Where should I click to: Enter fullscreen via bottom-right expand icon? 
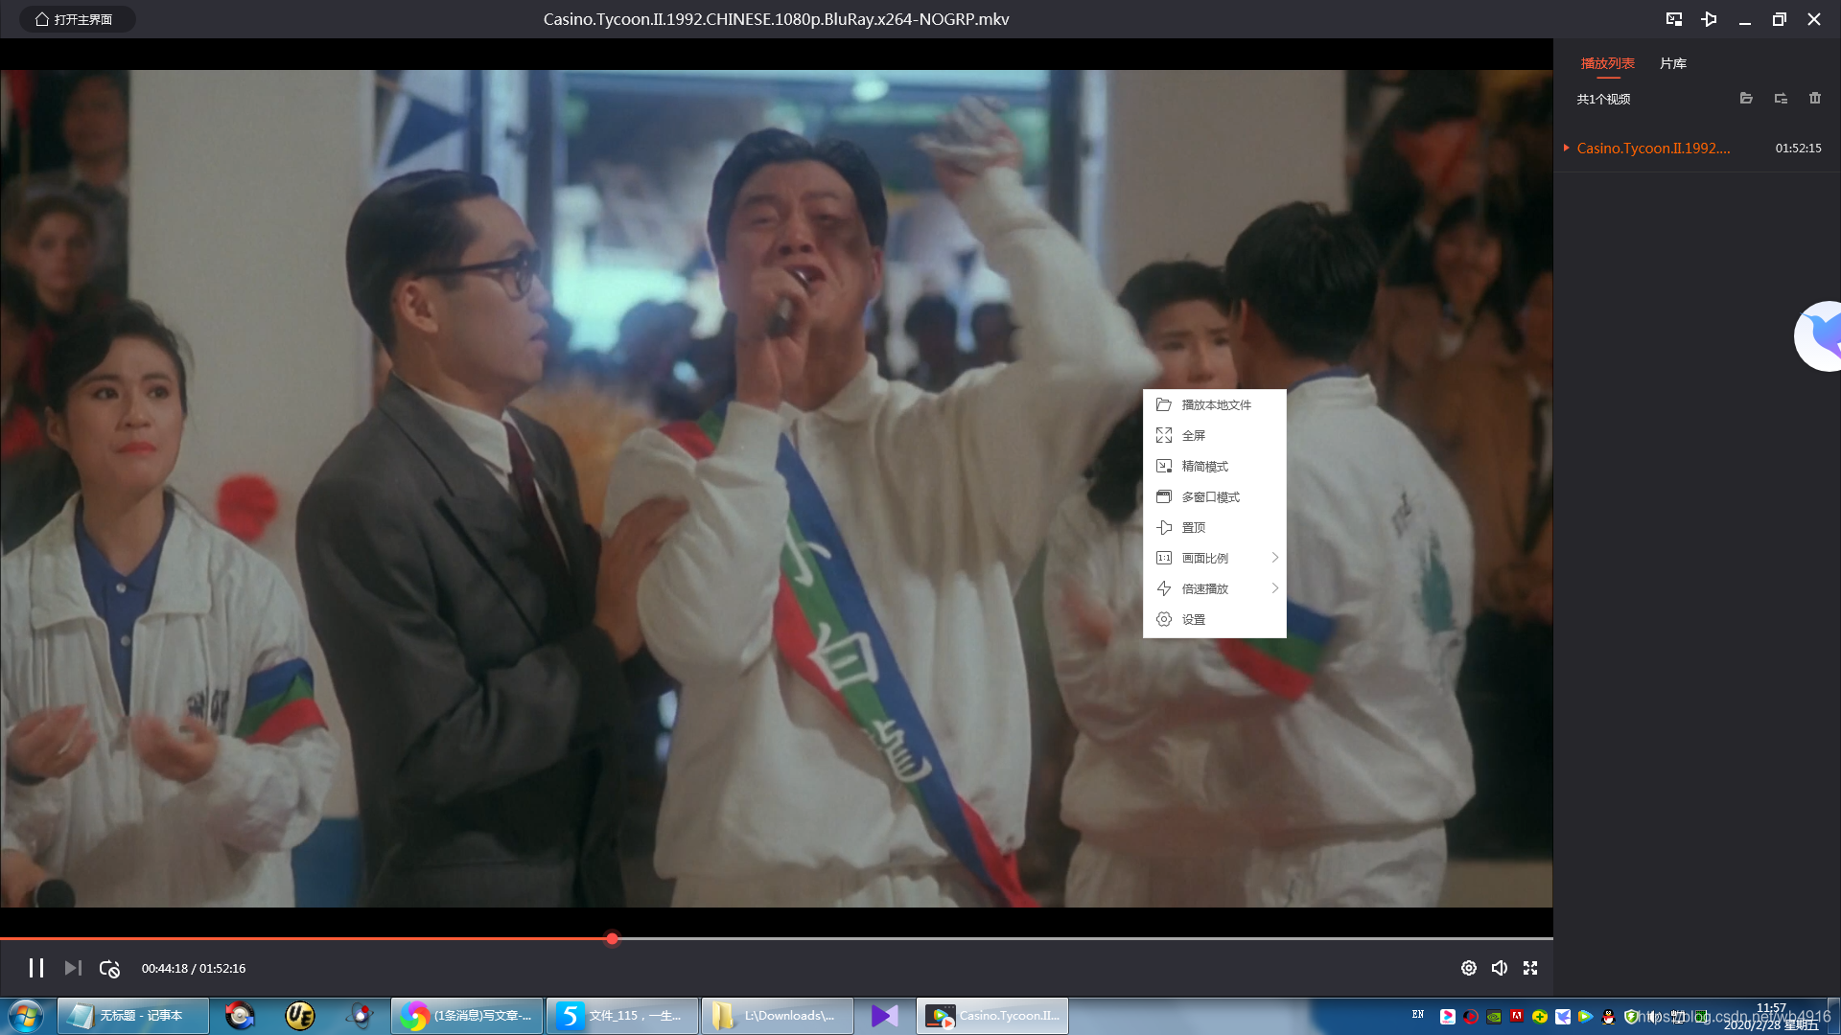1530,968
